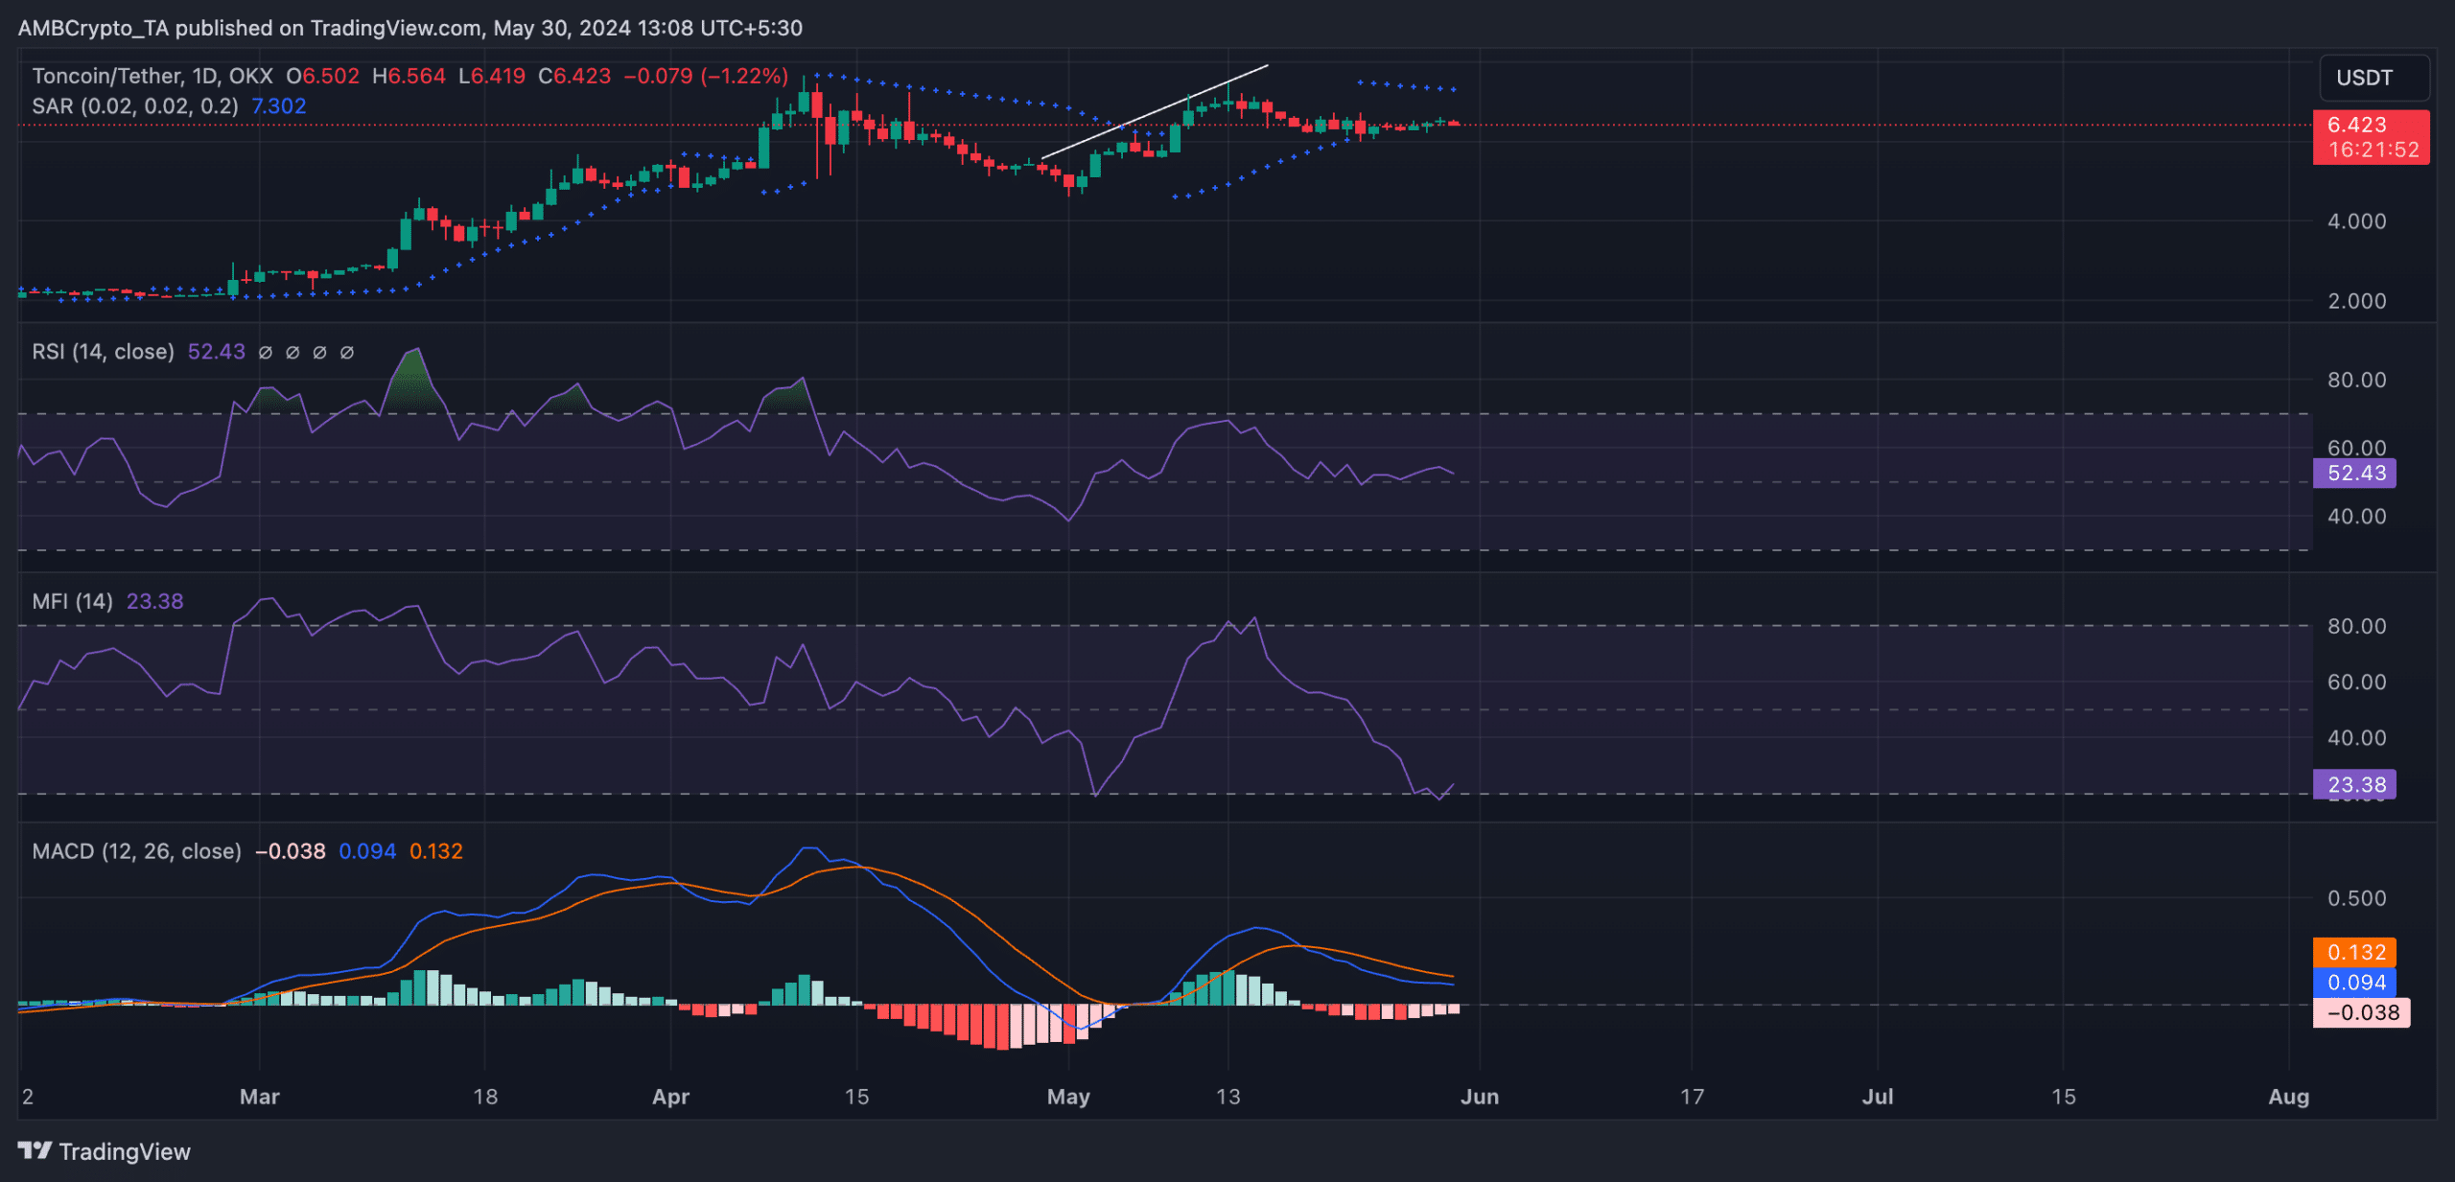The image size is (2455, 1182).
Task: Click the blue MACD value 0.094 in legend
Action: pyautogui.click(x=367, y=851)
